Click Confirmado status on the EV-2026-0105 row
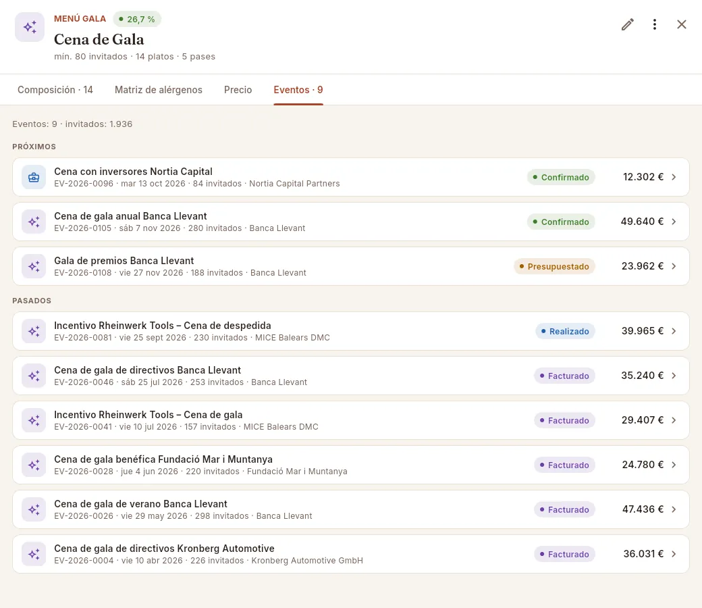The image size is (702, 608). click(x=561, y=222)
